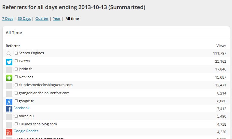
Task: Click the Google Reader RSS icon
Action: point(9,132)
